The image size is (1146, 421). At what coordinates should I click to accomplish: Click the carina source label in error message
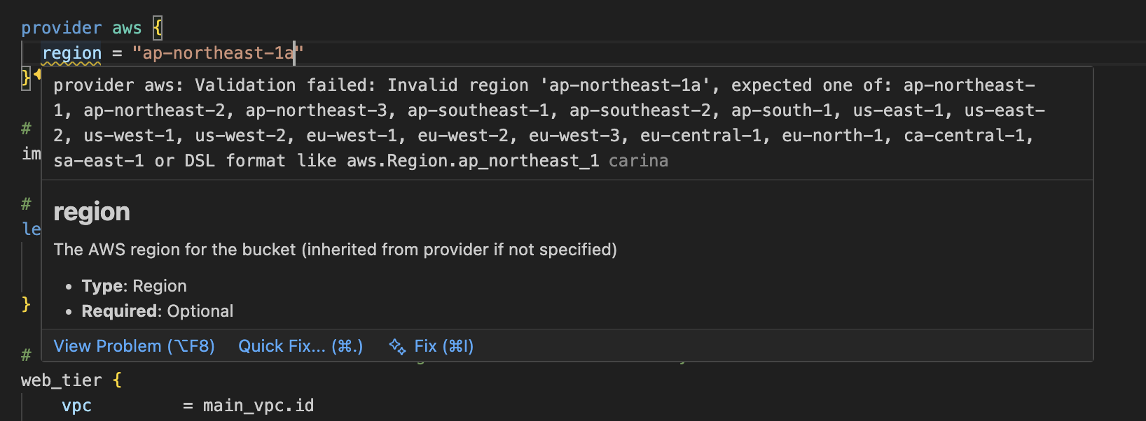click(637, 161)
